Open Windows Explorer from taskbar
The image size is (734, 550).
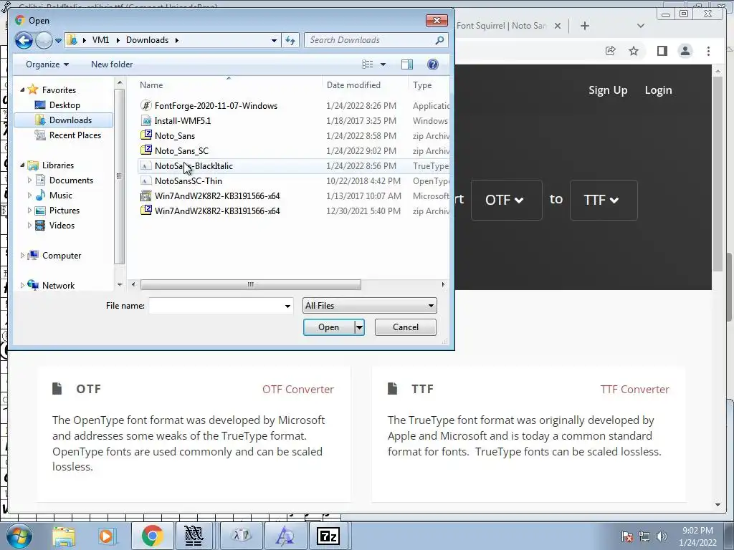[x=64, y=536]
